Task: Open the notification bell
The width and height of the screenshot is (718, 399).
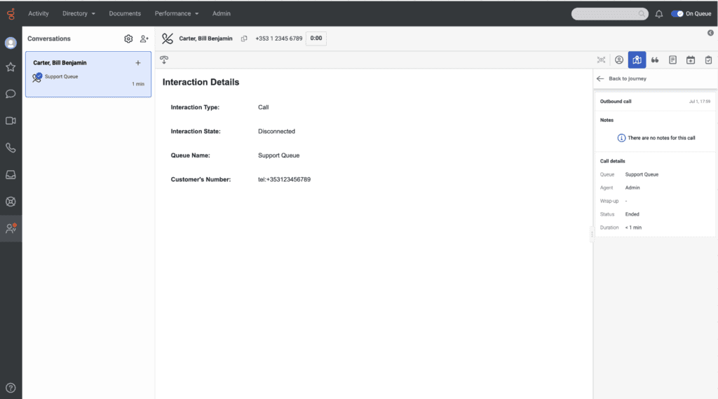Action: point(659,13)
